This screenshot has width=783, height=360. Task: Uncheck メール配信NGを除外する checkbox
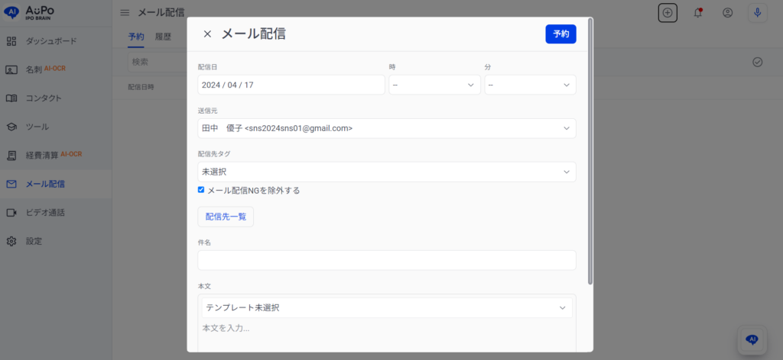point(201,190)
